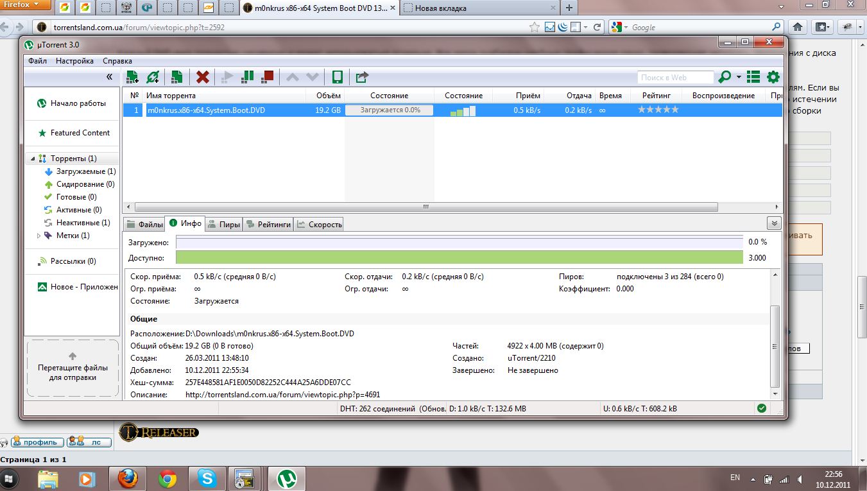Click uTorrent icon on the taskbar
Image resolution: width=867 pixels, height=491 pixels.
coord(286,479)
